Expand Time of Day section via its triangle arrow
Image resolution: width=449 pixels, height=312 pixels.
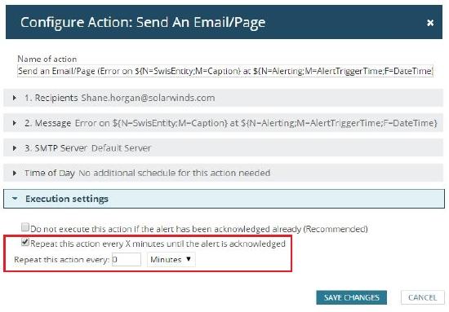(x=15, y=174)
